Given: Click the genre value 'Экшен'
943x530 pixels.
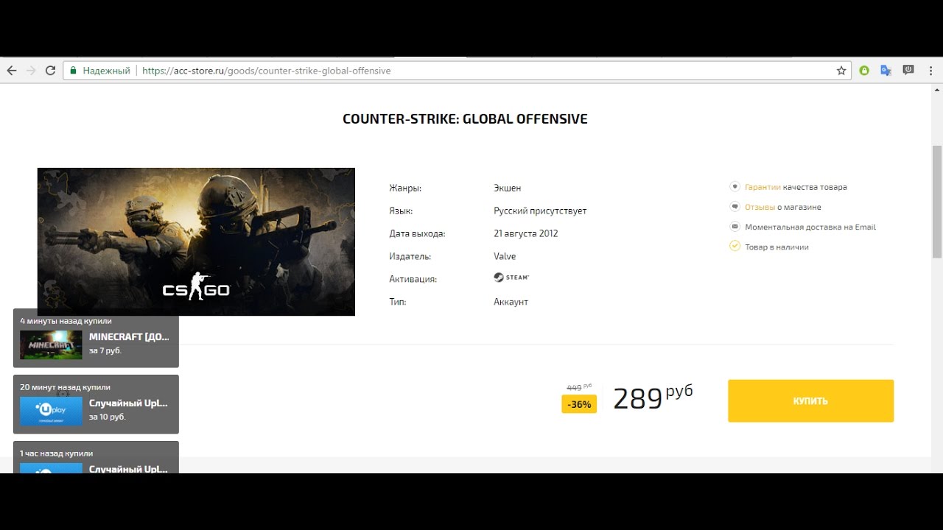Looking at the screenshot, I should pyautogui.click(x=508, y=188).
